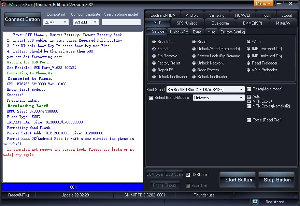This screenshot has width=300, height=206.
Task: Switch to the Samsung tab
Action: click(217, 15)
